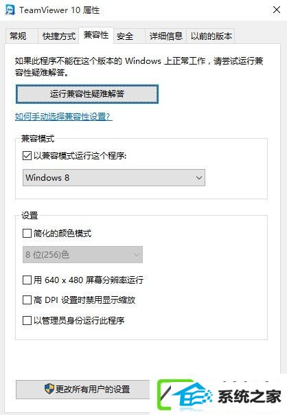Check 用 640 x 480 屏幕分辨率运行 option

27,280
